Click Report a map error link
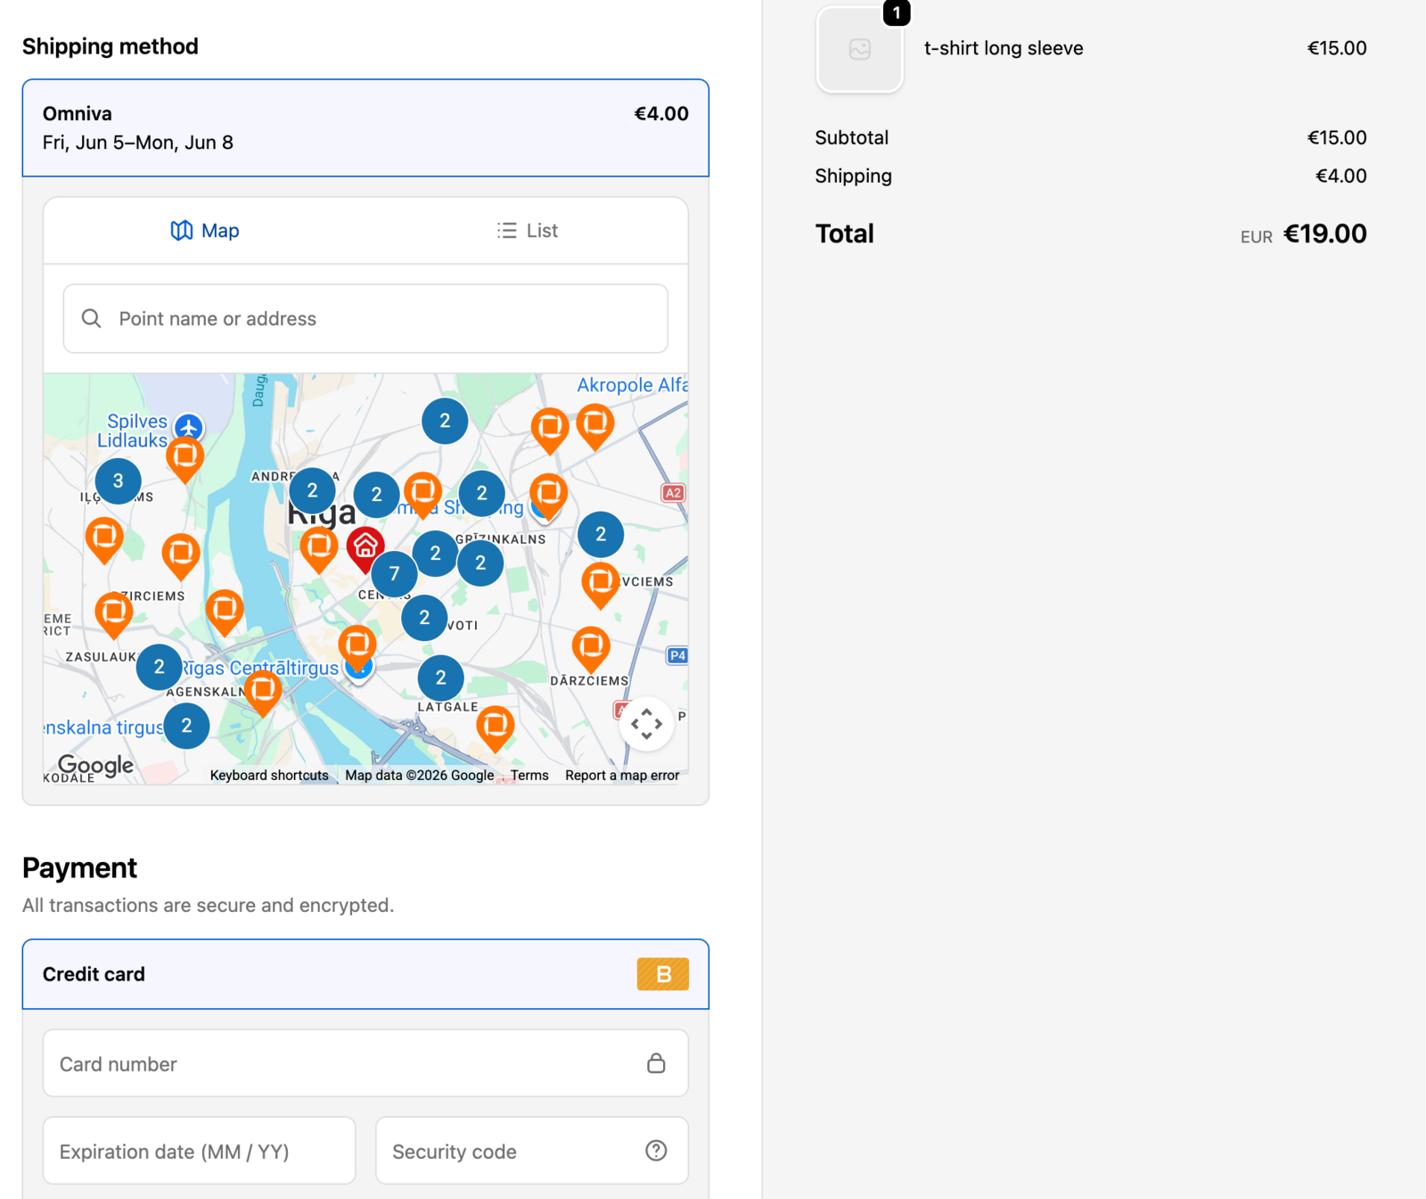1426x1199 pixels. (x=622, y=776)
